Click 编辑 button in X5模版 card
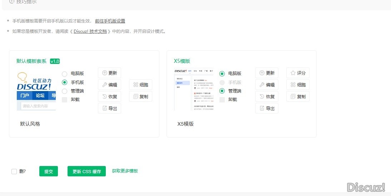 pos(267,85)
